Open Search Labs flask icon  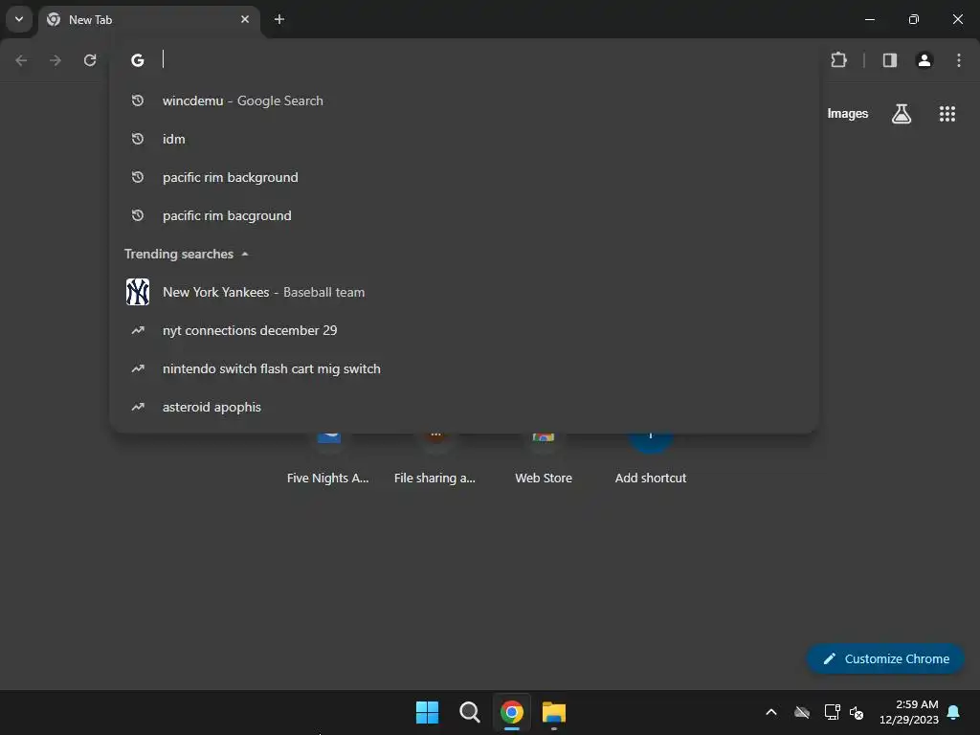(x=902, y=114)
